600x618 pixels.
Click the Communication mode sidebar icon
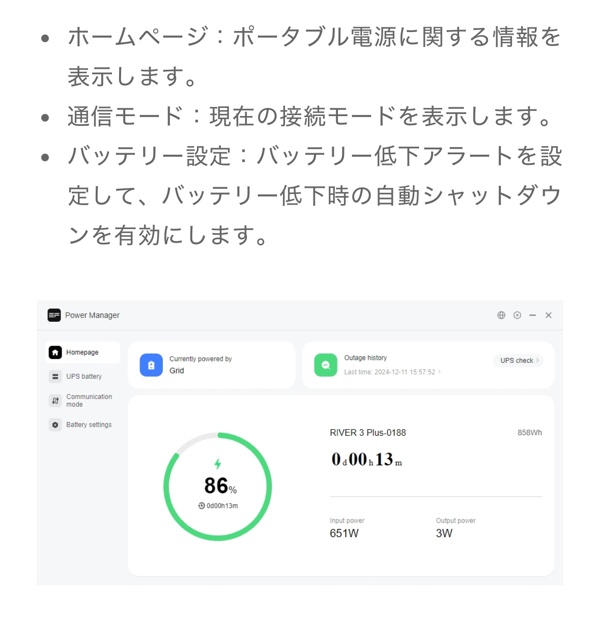pyautogui.click(x=55, y=401)
